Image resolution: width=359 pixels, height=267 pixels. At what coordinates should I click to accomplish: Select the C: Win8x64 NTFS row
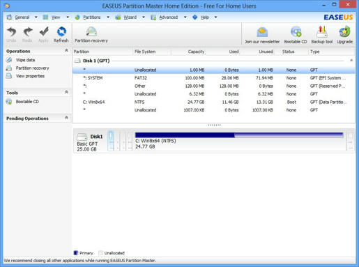pos(214,102)
